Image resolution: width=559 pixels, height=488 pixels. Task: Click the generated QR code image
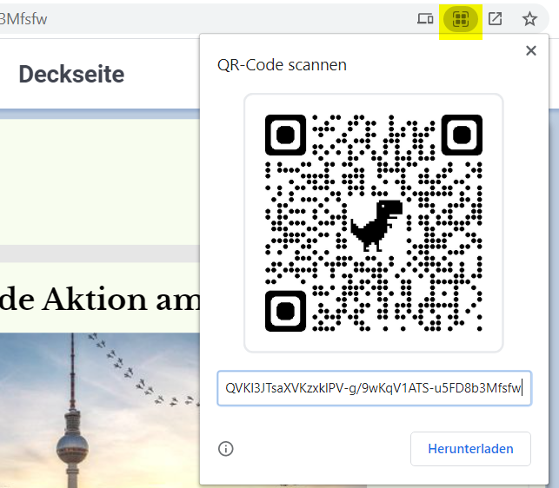(374, 223)
